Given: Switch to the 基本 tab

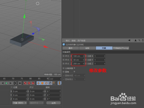Looking at the screenshot, I should (x=71, y=48).
